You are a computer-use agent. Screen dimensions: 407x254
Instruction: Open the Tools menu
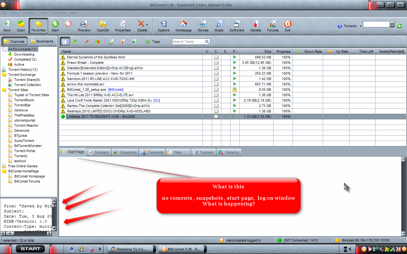point(43,13)
